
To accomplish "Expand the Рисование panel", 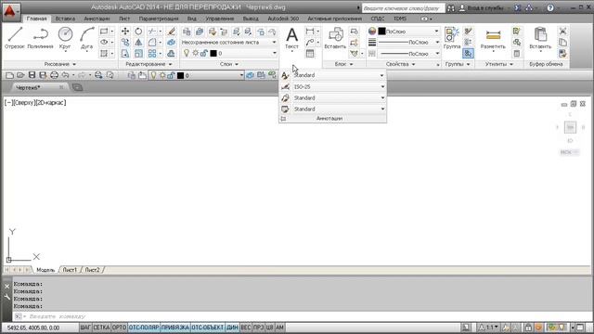I will click(x=59, y=64).
